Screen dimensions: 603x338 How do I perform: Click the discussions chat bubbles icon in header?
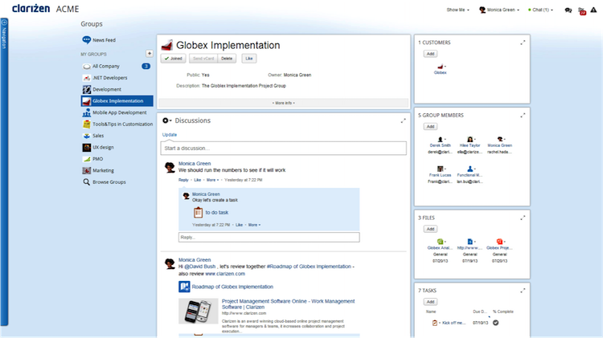[x=568, y=10]
